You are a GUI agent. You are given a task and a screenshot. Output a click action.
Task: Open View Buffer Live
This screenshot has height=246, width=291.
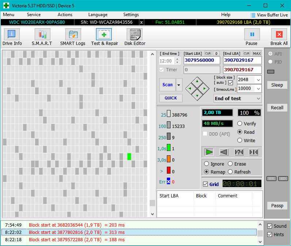point(269,15)
